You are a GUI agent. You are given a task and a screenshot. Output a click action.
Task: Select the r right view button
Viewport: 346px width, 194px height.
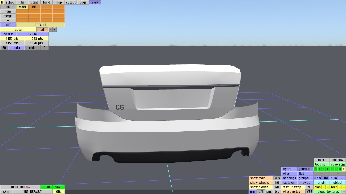tap(328, 169)
